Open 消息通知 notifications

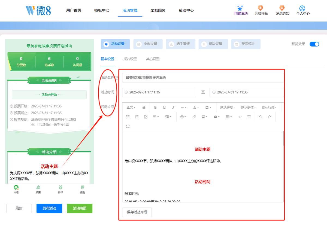(x=283, y=10)
